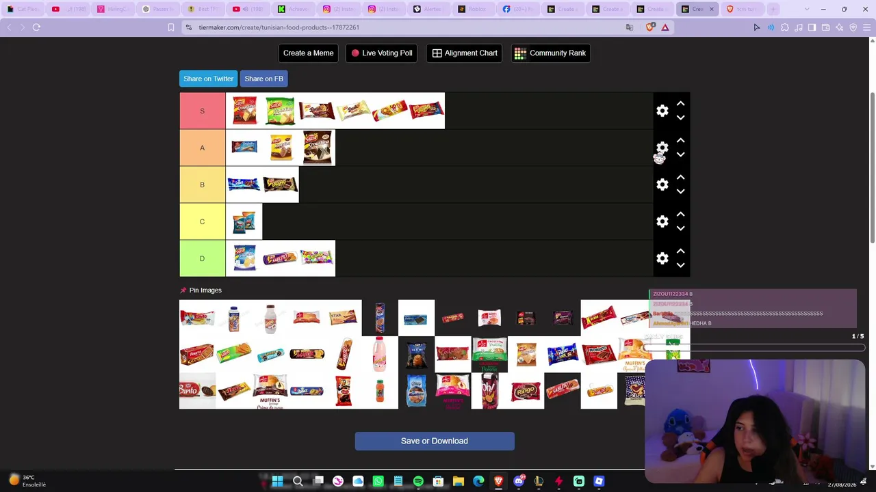The height and width of the screenshot is (492, 876).
Task: Switch to the Cat Ples browser tab
Action: pos(25,9)
